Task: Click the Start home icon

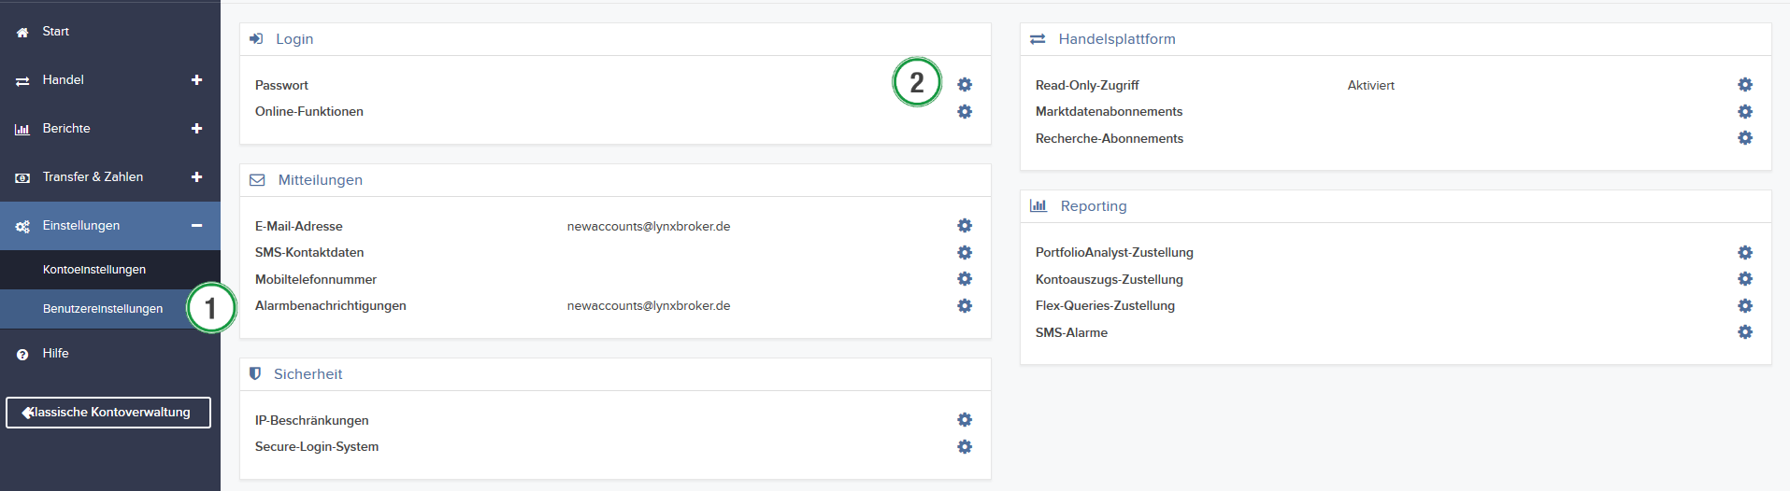Action: pyautogui.click(x=22, y=32)
